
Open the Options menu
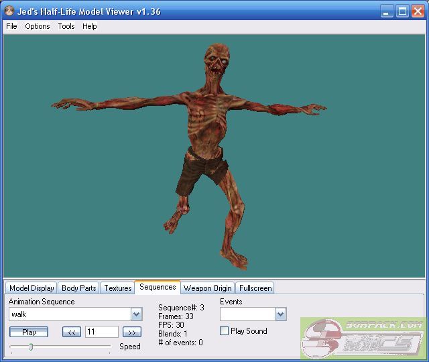[38, 26]
